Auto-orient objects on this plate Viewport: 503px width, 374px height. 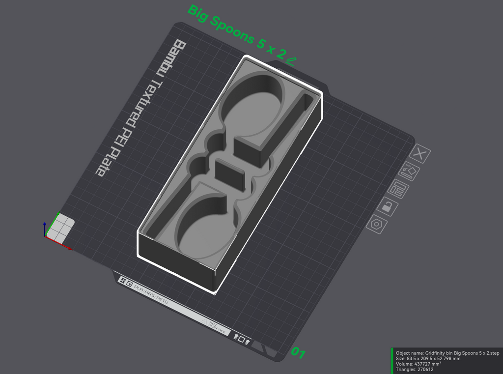click(x=409, y=171)
